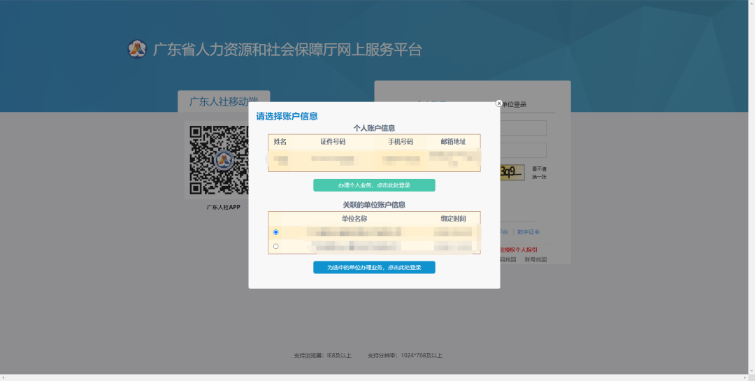755x381 pixels.
Task: Switch to the 单位登录 tab
Action: coord(515,105)
